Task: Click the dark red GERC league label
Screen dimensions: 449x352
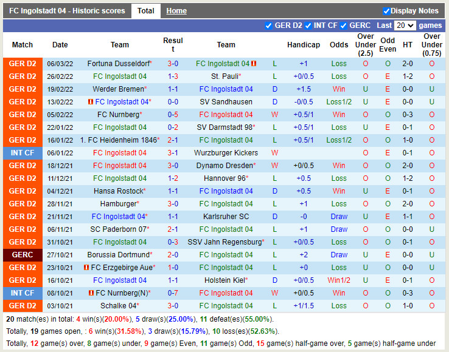Action: (x=23, y=255)
